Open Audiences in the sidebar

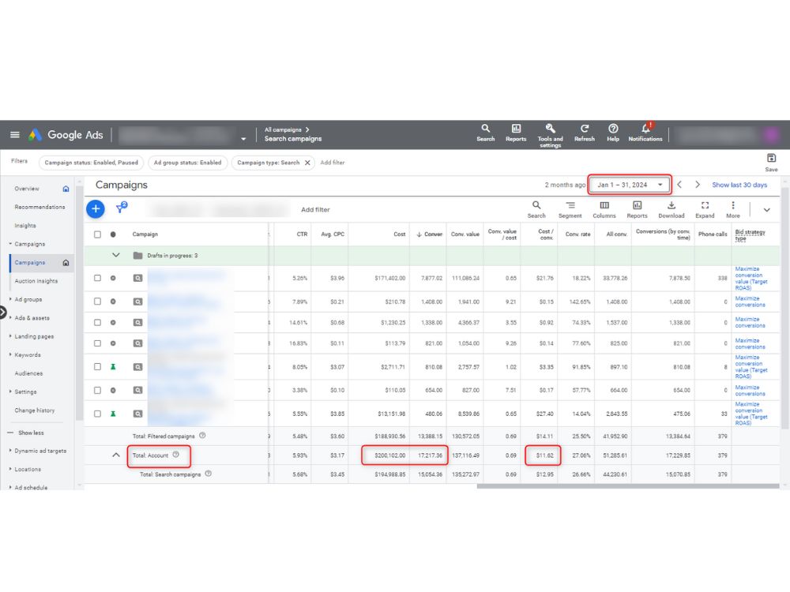pyautogui.click(x=28, y=373)
